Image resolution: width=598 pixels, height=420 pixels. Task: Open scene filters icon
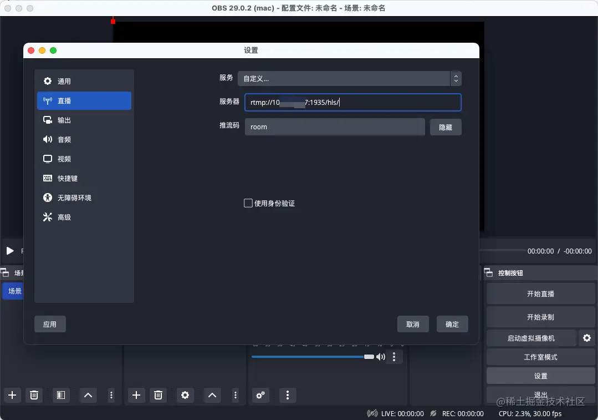pyautogui.click(x=61, y=395)
